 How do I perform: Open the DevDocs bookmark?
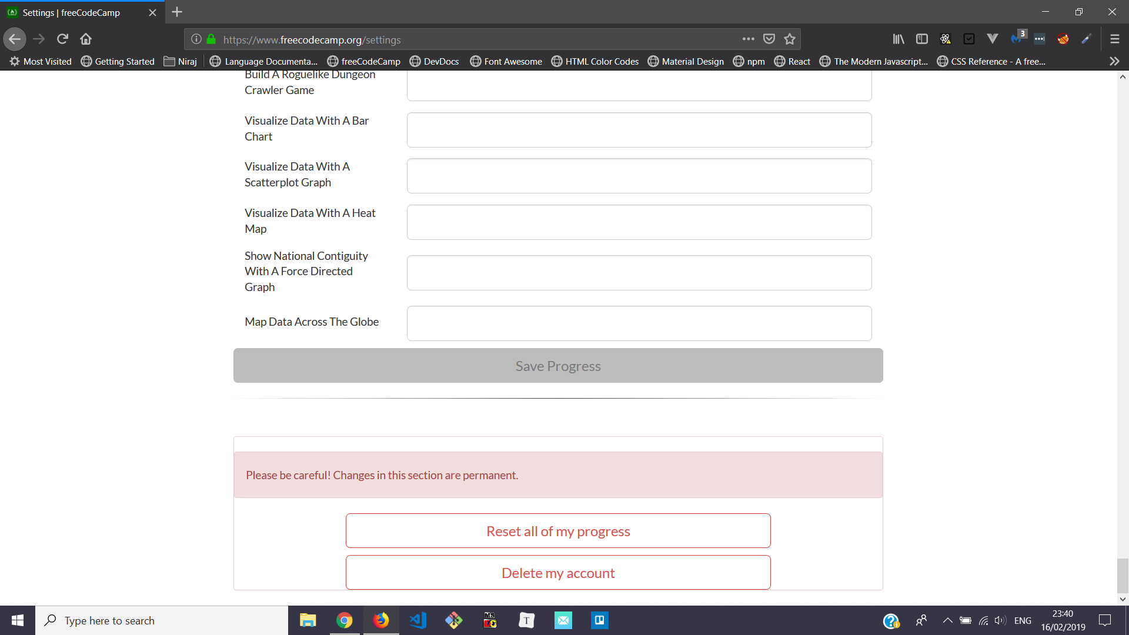pyautogui.click(x=435, y=61)
